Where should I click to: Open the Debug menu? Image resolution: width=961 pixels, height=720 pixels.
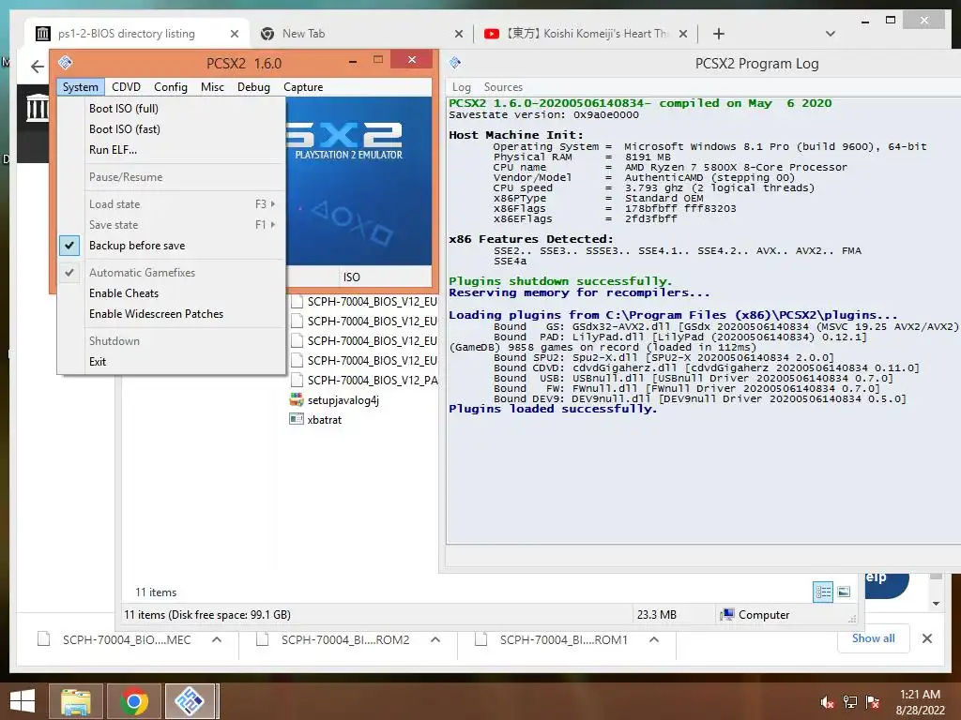tap(253, 87)
